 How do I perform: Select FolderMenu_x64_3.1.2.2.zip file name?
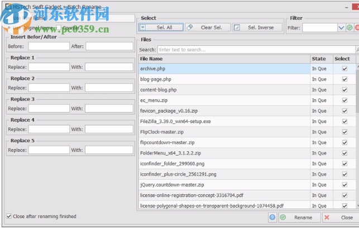(x=171, y=153)
